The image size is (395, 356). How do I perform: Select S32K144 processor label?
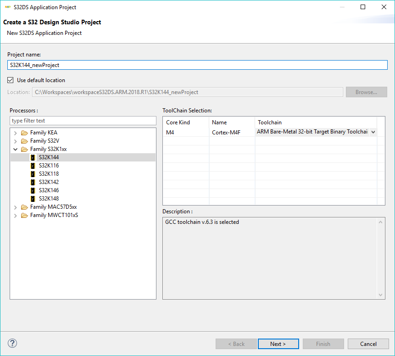point(49,157)
